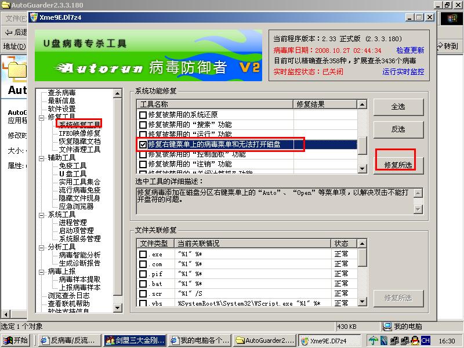Open 软件设置 in the tree
Screen dimensions: 464x348
tap(61, 108)
